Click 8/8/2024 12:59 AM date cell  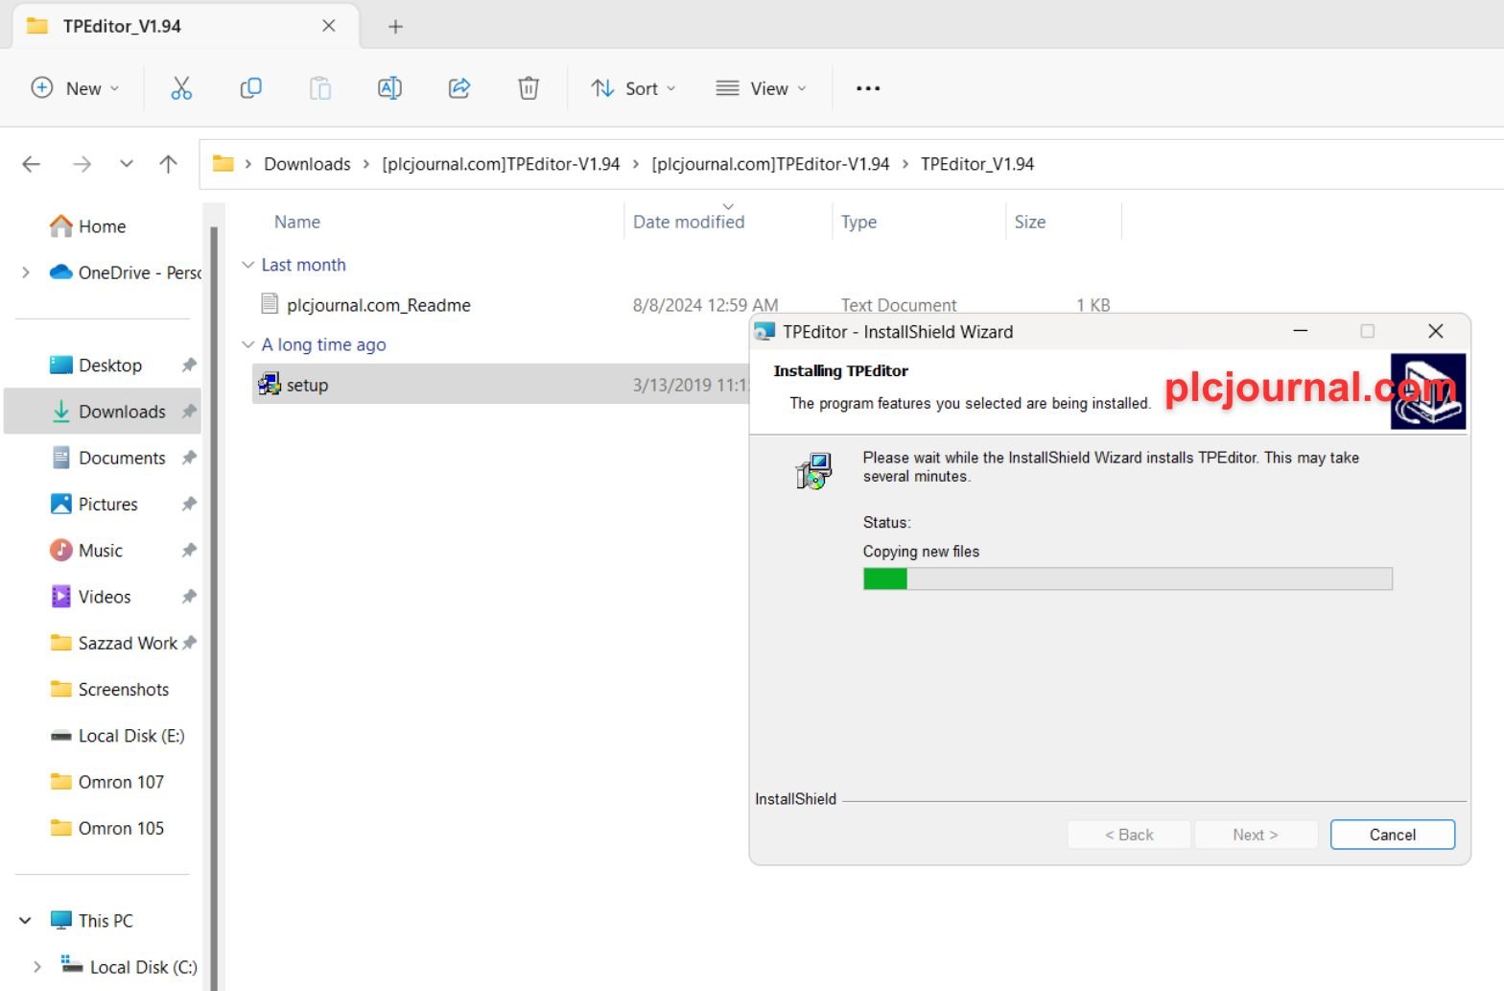(705, 305)
